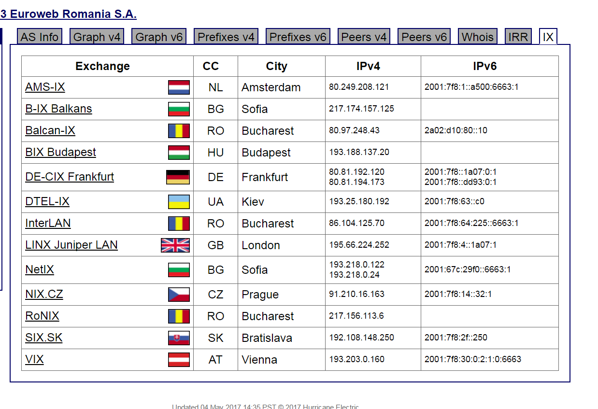Click the Czech flag next to NIX.CZ
The width and height of the screenshot is (598, 409).
coord(179,295)
